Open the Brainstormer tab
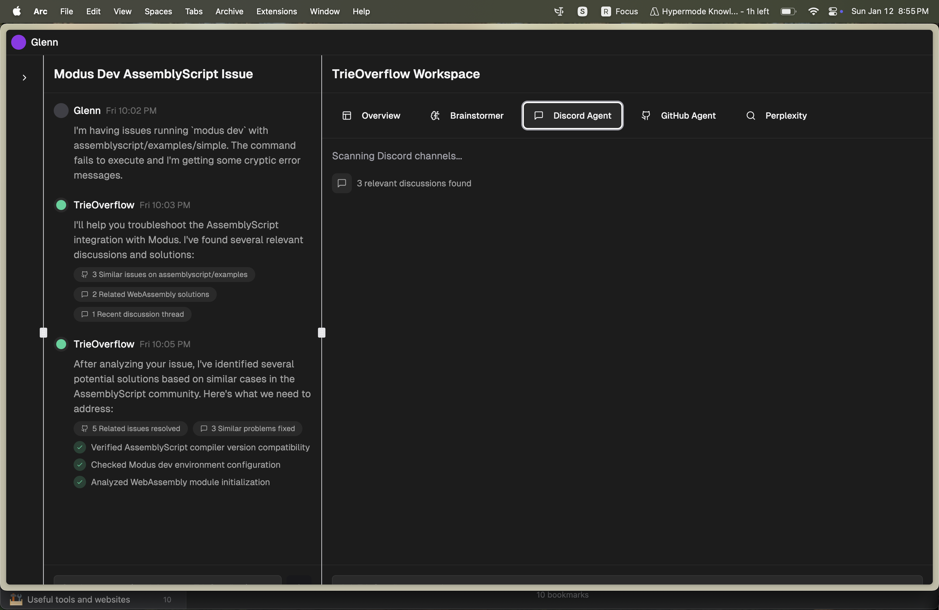939x610 pixels. coord(467,116)
